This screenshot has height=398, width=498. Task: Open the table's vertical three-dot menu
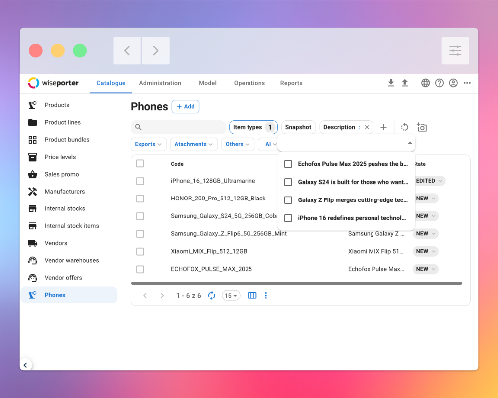266,296
